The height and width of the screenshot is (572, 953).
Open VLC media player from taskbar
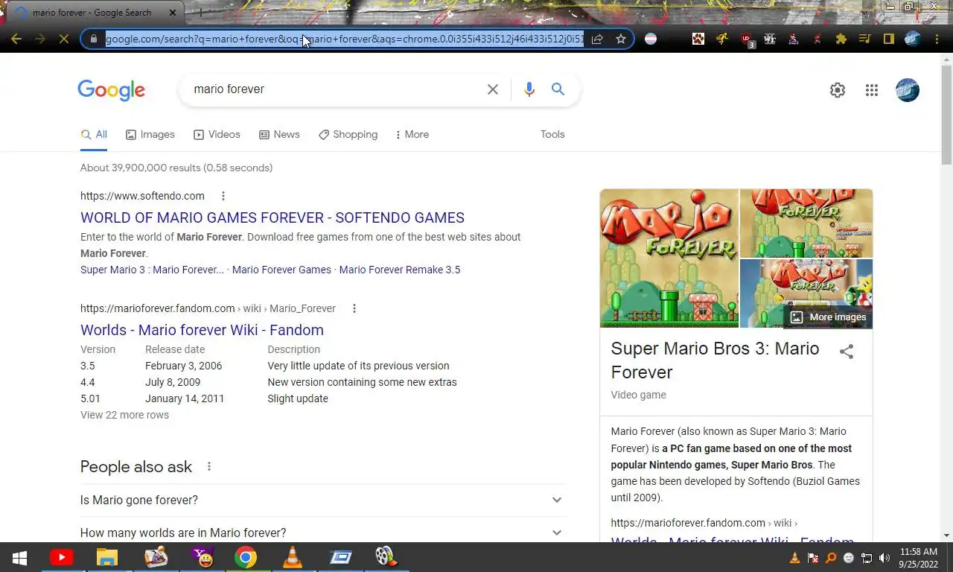click(x=293, y=557)
